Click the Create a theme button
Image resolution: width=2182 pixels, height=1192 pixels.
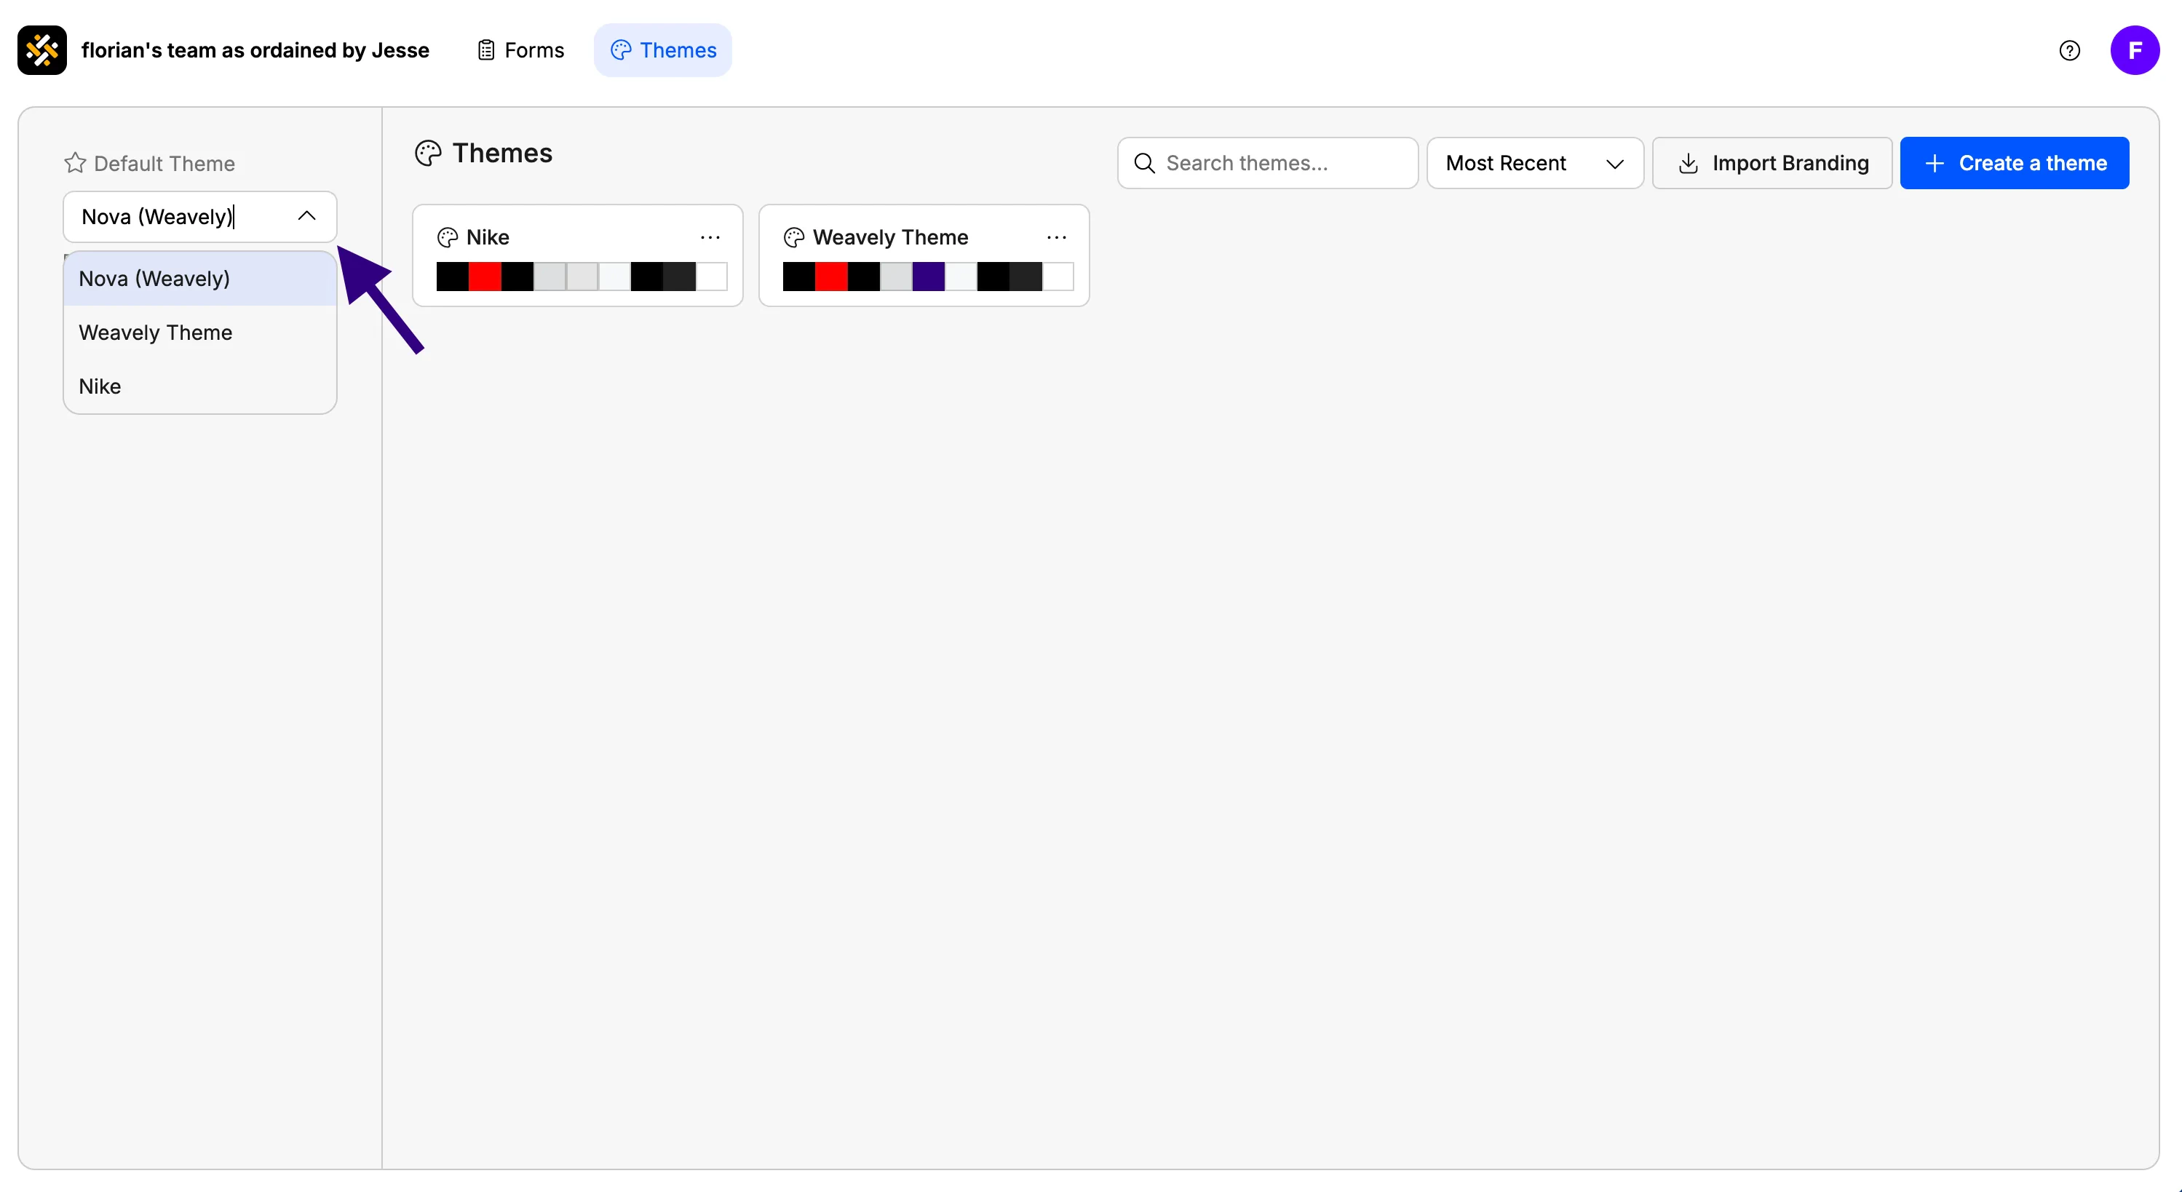pos(2015,163)
